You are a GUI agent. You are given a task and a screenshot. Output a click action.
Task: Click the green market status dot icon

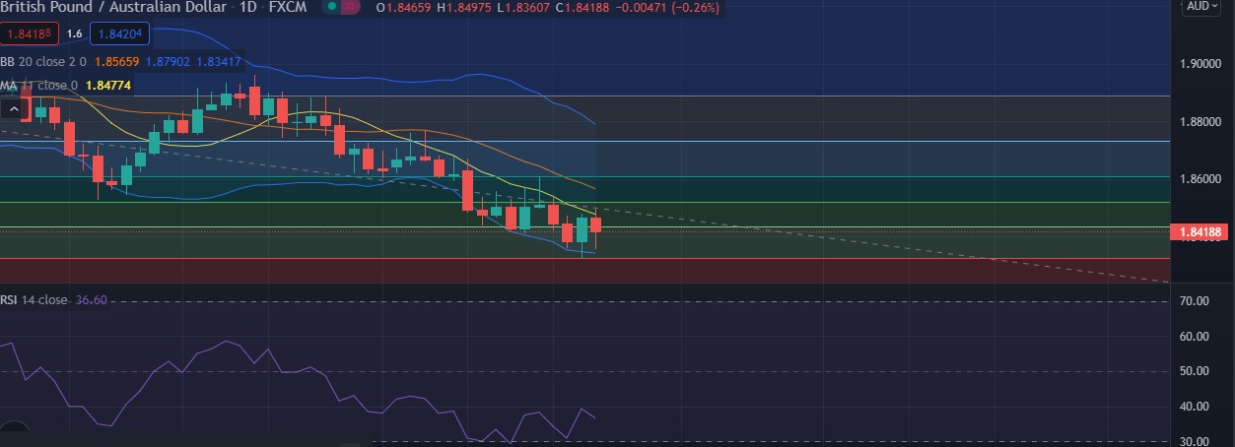(x=331, y=6)
